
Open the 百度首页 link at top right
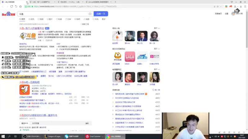click(x=218, y=14)
